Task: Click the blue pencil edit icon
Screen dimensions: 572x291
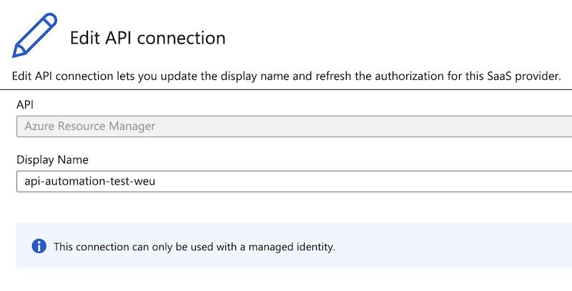Action: (34, 35)
